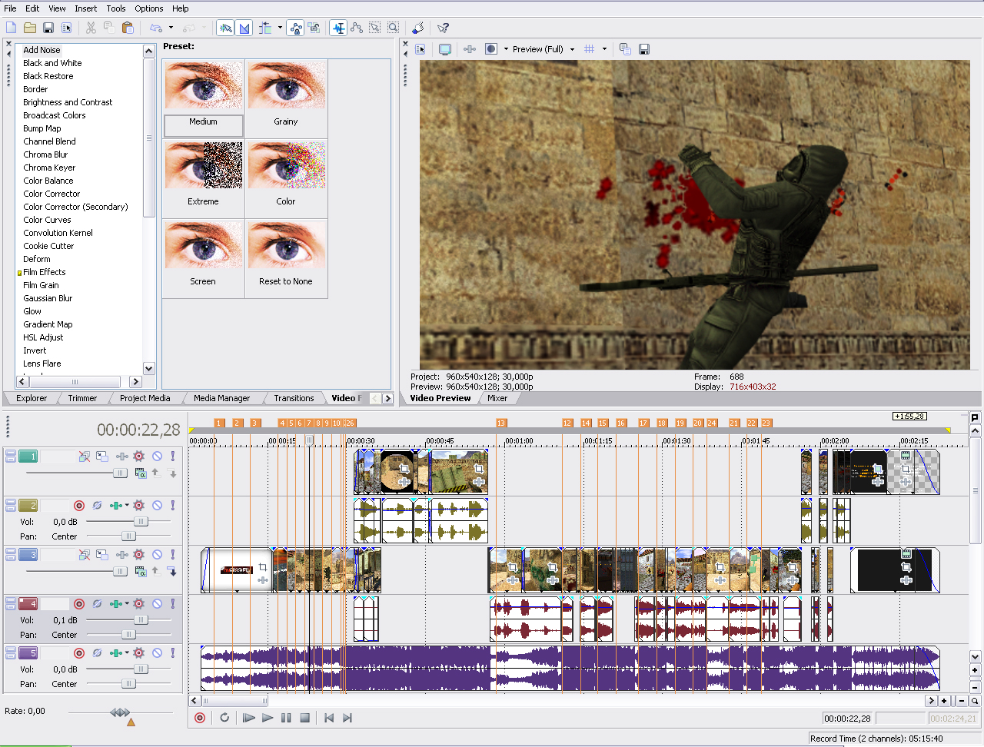Solo track 5
This screenshot has height=747, width=984.
[173, 653]
